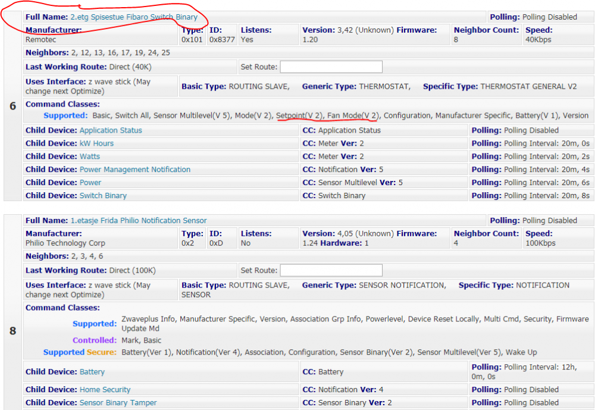Open the 2.etg Spisestue Fibaro Switch Binary device

(x=134, y=17)
